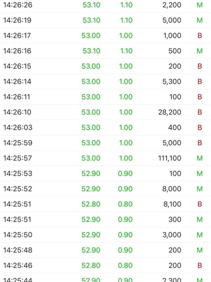Tap the 8,100 volume entry
The width and height of the screenshot is (211, 282).
click(172, 204)
